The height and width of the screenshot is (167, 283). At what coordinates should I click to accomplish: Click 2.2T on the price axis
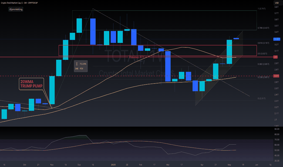[x=276, y=107]
